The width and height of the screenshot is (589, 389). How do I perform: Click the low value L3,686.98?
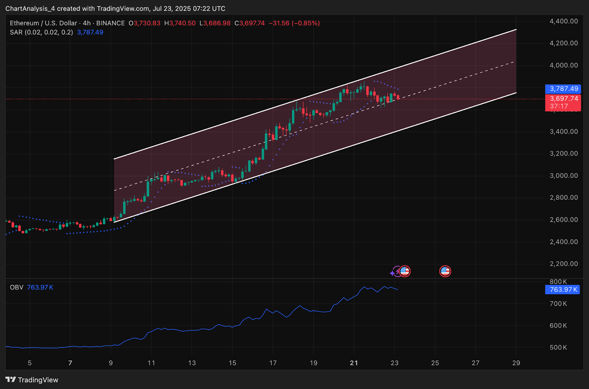[215, 23]
